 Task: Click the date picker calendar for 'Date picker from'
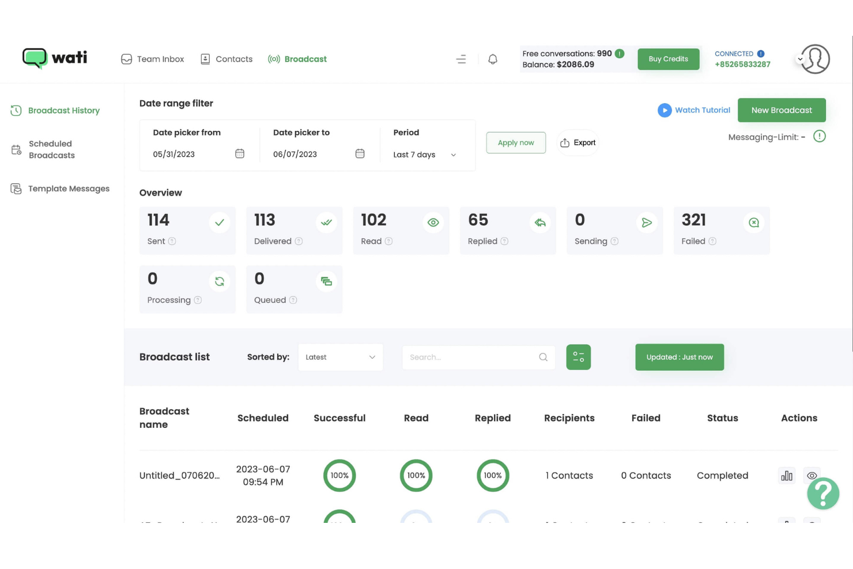coord(240,153)
